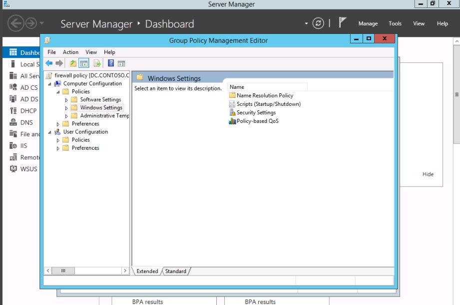
Task: Open the DNS role icon in the sidebar
Action: [13, 122]
